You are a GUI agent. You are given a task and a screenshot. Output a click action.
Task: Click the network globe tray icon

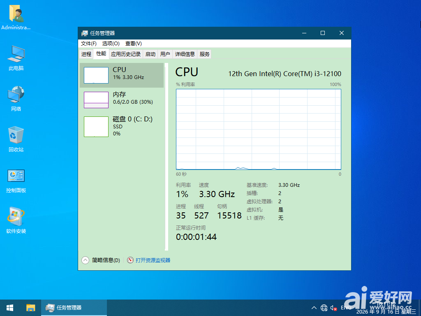click(x=324, y=308)
